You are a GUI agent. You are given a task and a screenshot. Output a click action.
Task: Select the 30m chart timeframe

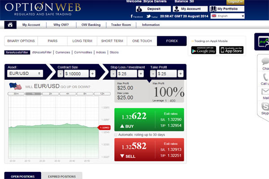tap(16, 94)
